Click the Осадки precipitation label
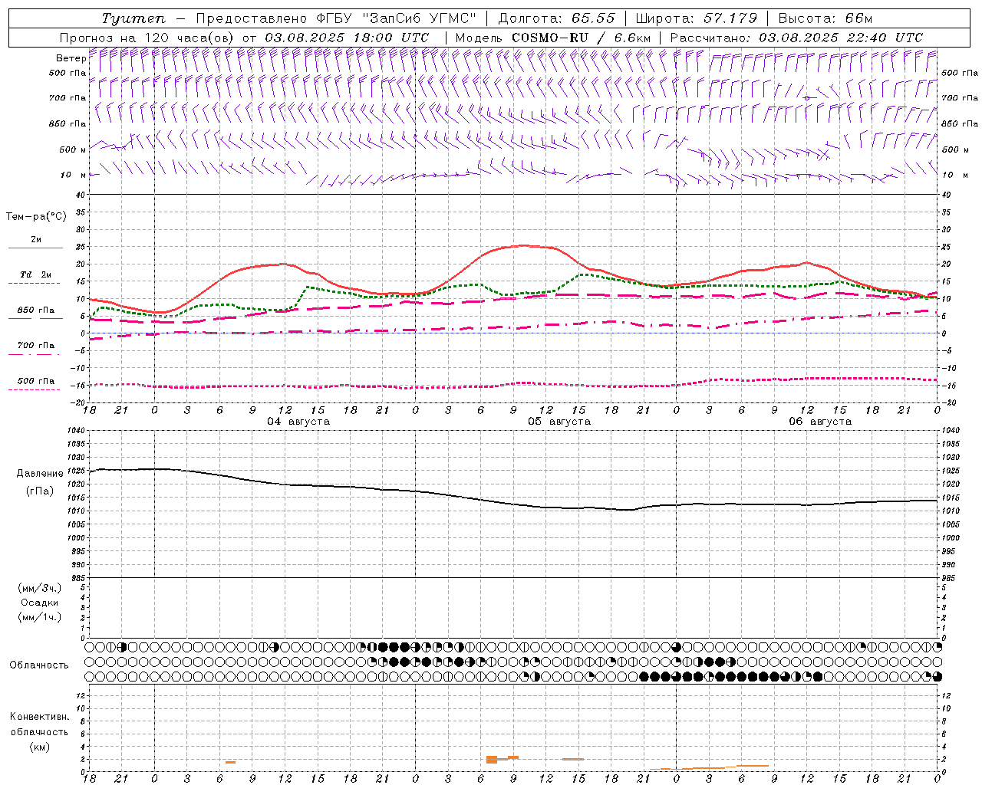This screenshot has width=982, height=785. [40, 603]
